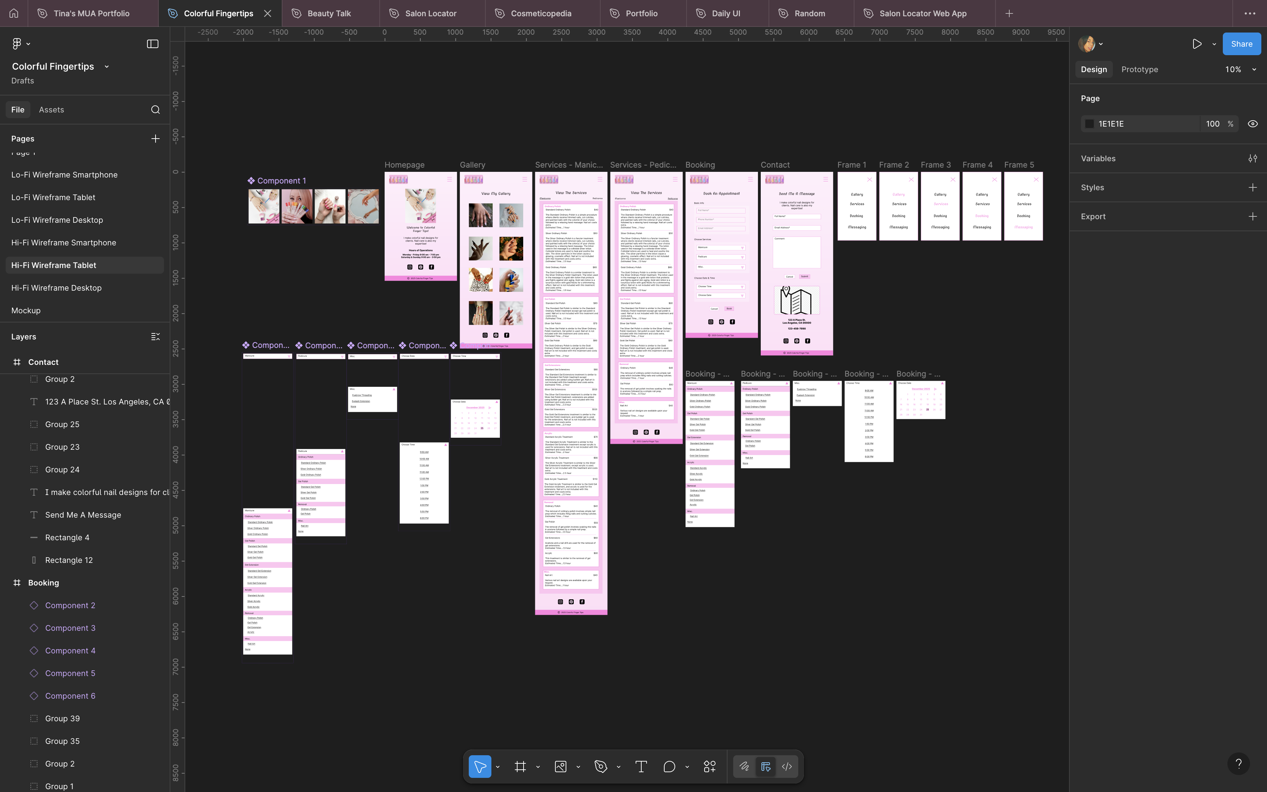Open variables settings icon
1267x792 pixels.
coord(1253,159)
